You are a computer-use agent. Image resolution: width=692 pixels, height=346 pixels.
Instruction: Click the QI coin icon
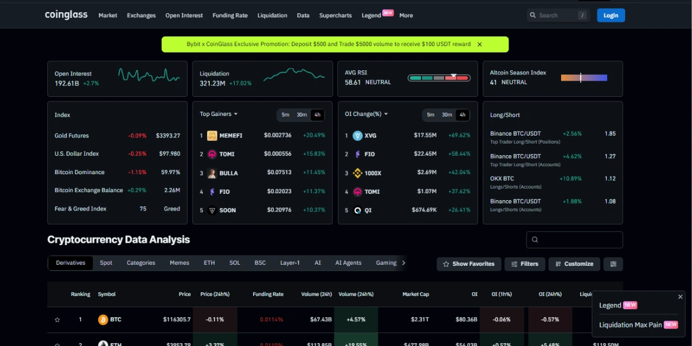click(358, 210)
